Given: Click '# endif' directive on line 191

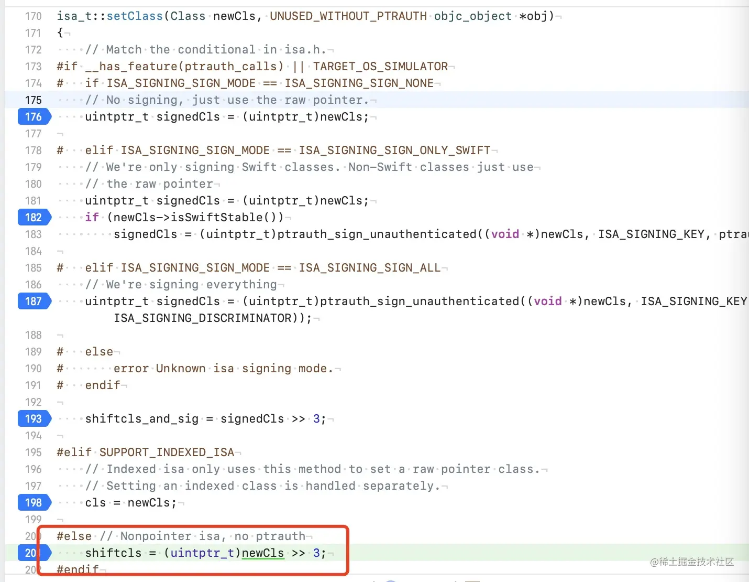Looking at the screenshot, I should click(89, 385).
